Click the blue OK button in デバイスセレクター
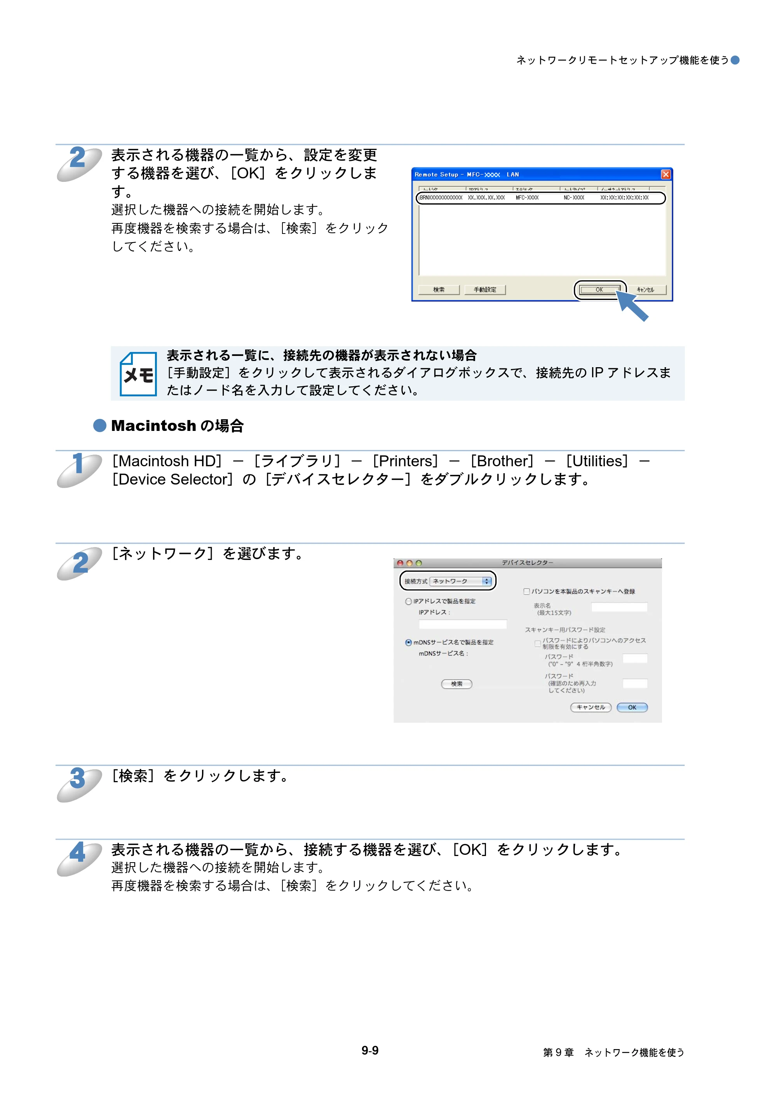Image resolution: width=777 pixels, height=1100 pixels. 632,707
